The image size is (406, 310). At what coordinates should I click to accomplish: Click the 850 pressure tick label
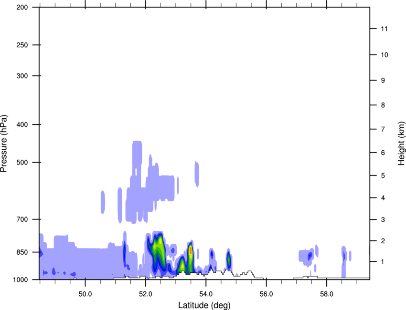click(22, 252)
